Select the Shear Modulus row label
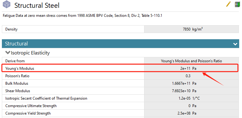Screen dimensions: 242x118 click(x=18, y=91)
